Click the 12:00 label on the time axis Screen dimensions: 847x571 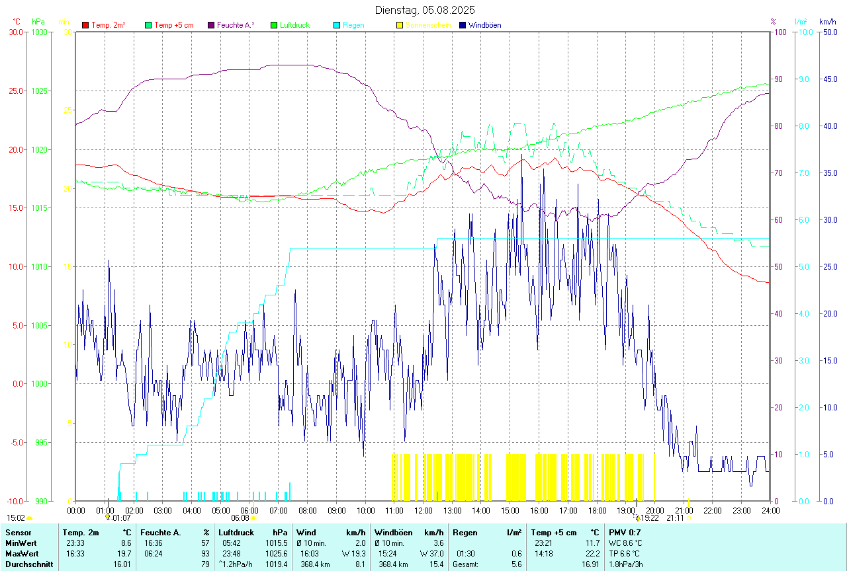pos(423,510)
